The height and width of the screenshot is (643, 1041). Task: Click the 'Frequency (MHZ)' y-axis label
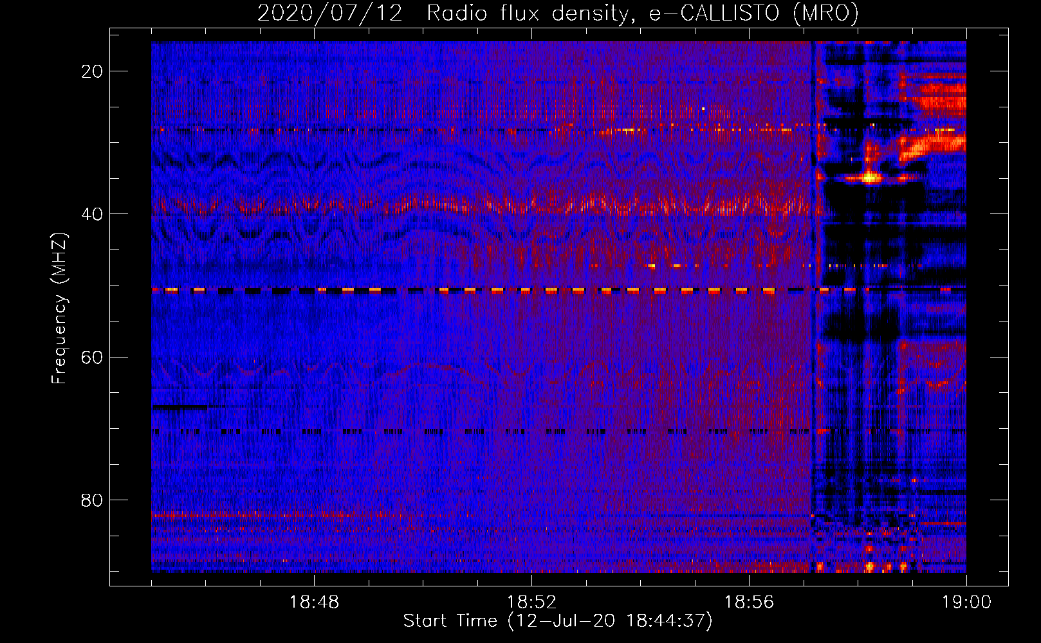[x=59, y=309]
